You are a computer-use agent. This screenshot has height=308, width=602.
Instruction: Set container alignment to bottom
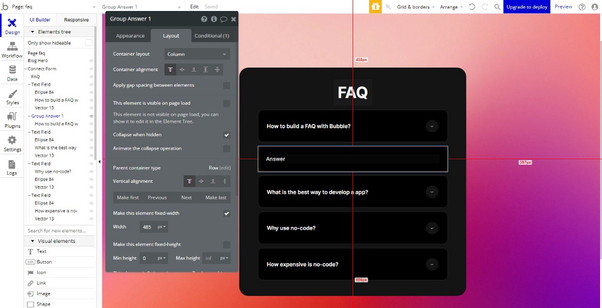pos(194,70)
